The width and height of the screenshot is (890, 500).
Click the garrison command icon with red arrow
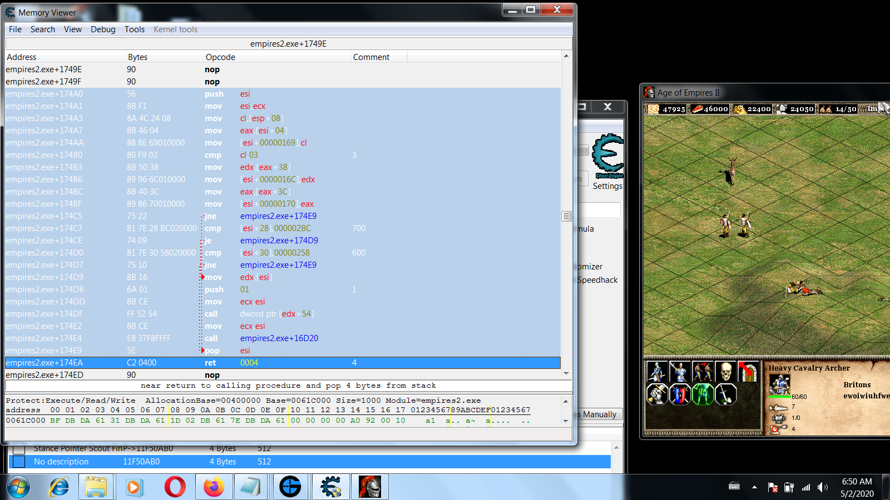click(748, 372)
